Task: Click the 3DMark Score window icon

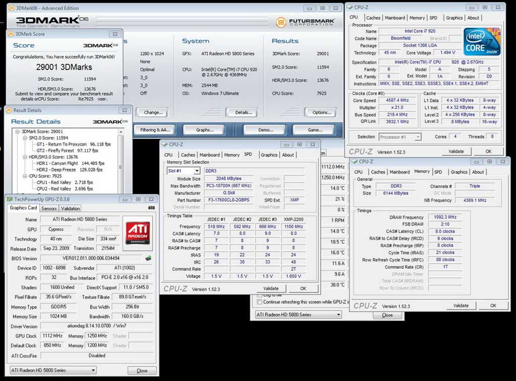Action: (x=11, y=34)
